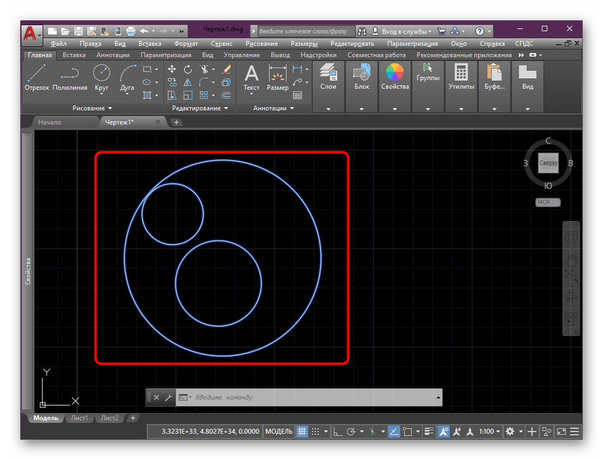Click the Текст text tool
The height and width of the screenshot is (460, 603).
251,78
